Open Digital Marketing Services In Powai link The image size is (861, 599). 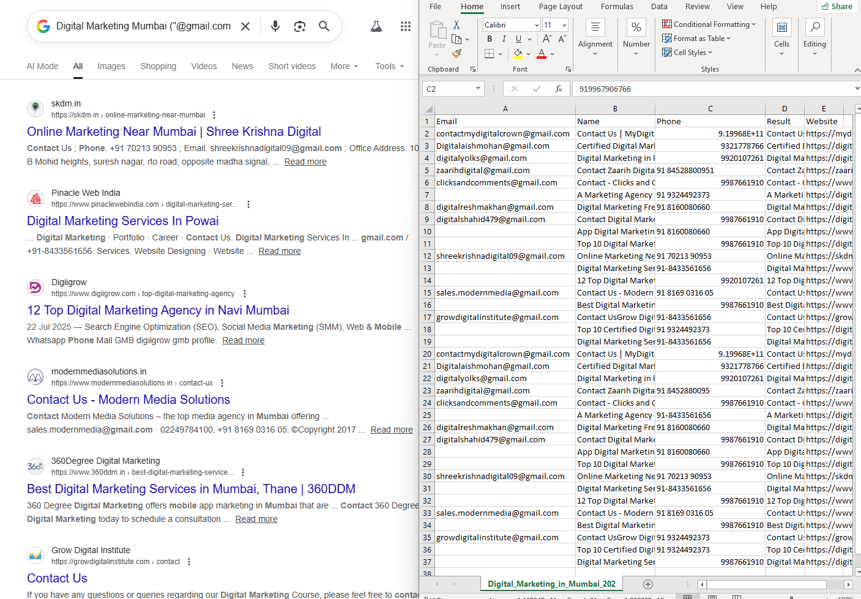[x=122, y=221]
